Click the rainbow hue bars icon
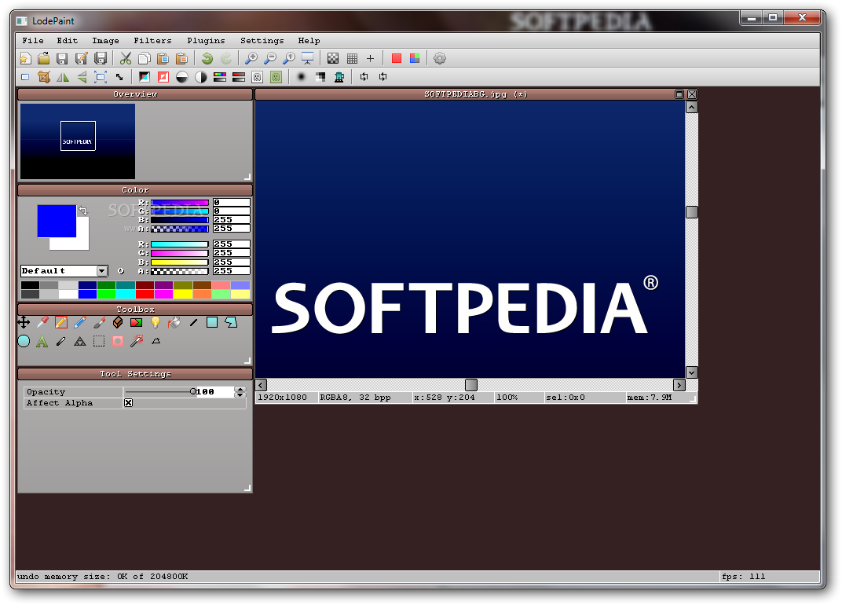The width and height of the screenshot is (842, 605). pyautogui.click(x=220, y=77)
